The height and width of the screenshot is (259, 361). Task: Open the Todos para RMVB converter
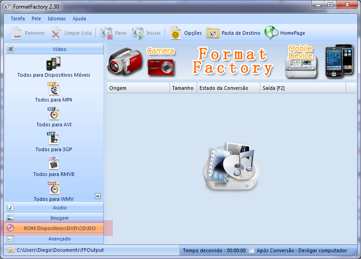[54, 163]
